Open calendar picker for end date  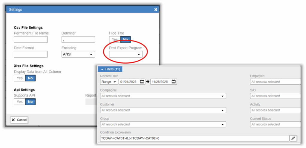coord(174,82)
